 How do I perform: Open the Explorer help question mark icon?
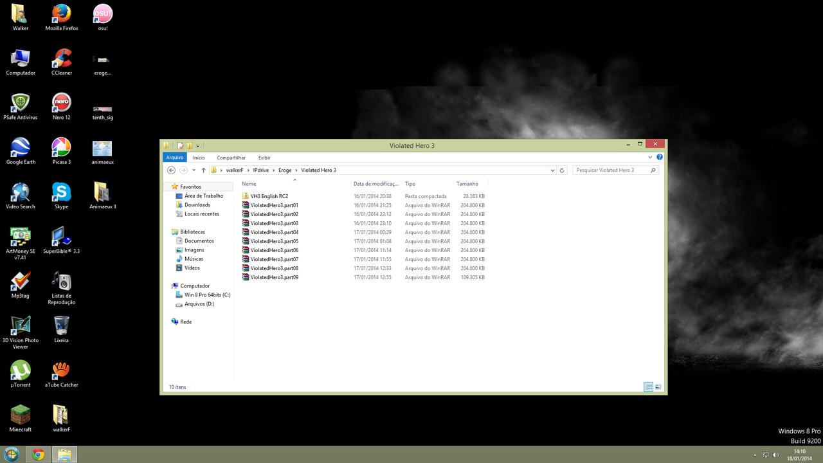click(660, 157)
